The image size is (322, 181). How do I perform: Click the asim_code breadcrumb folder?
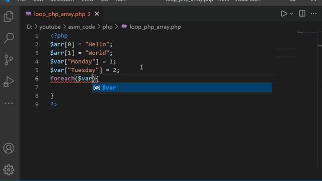[x=82, y=27]
